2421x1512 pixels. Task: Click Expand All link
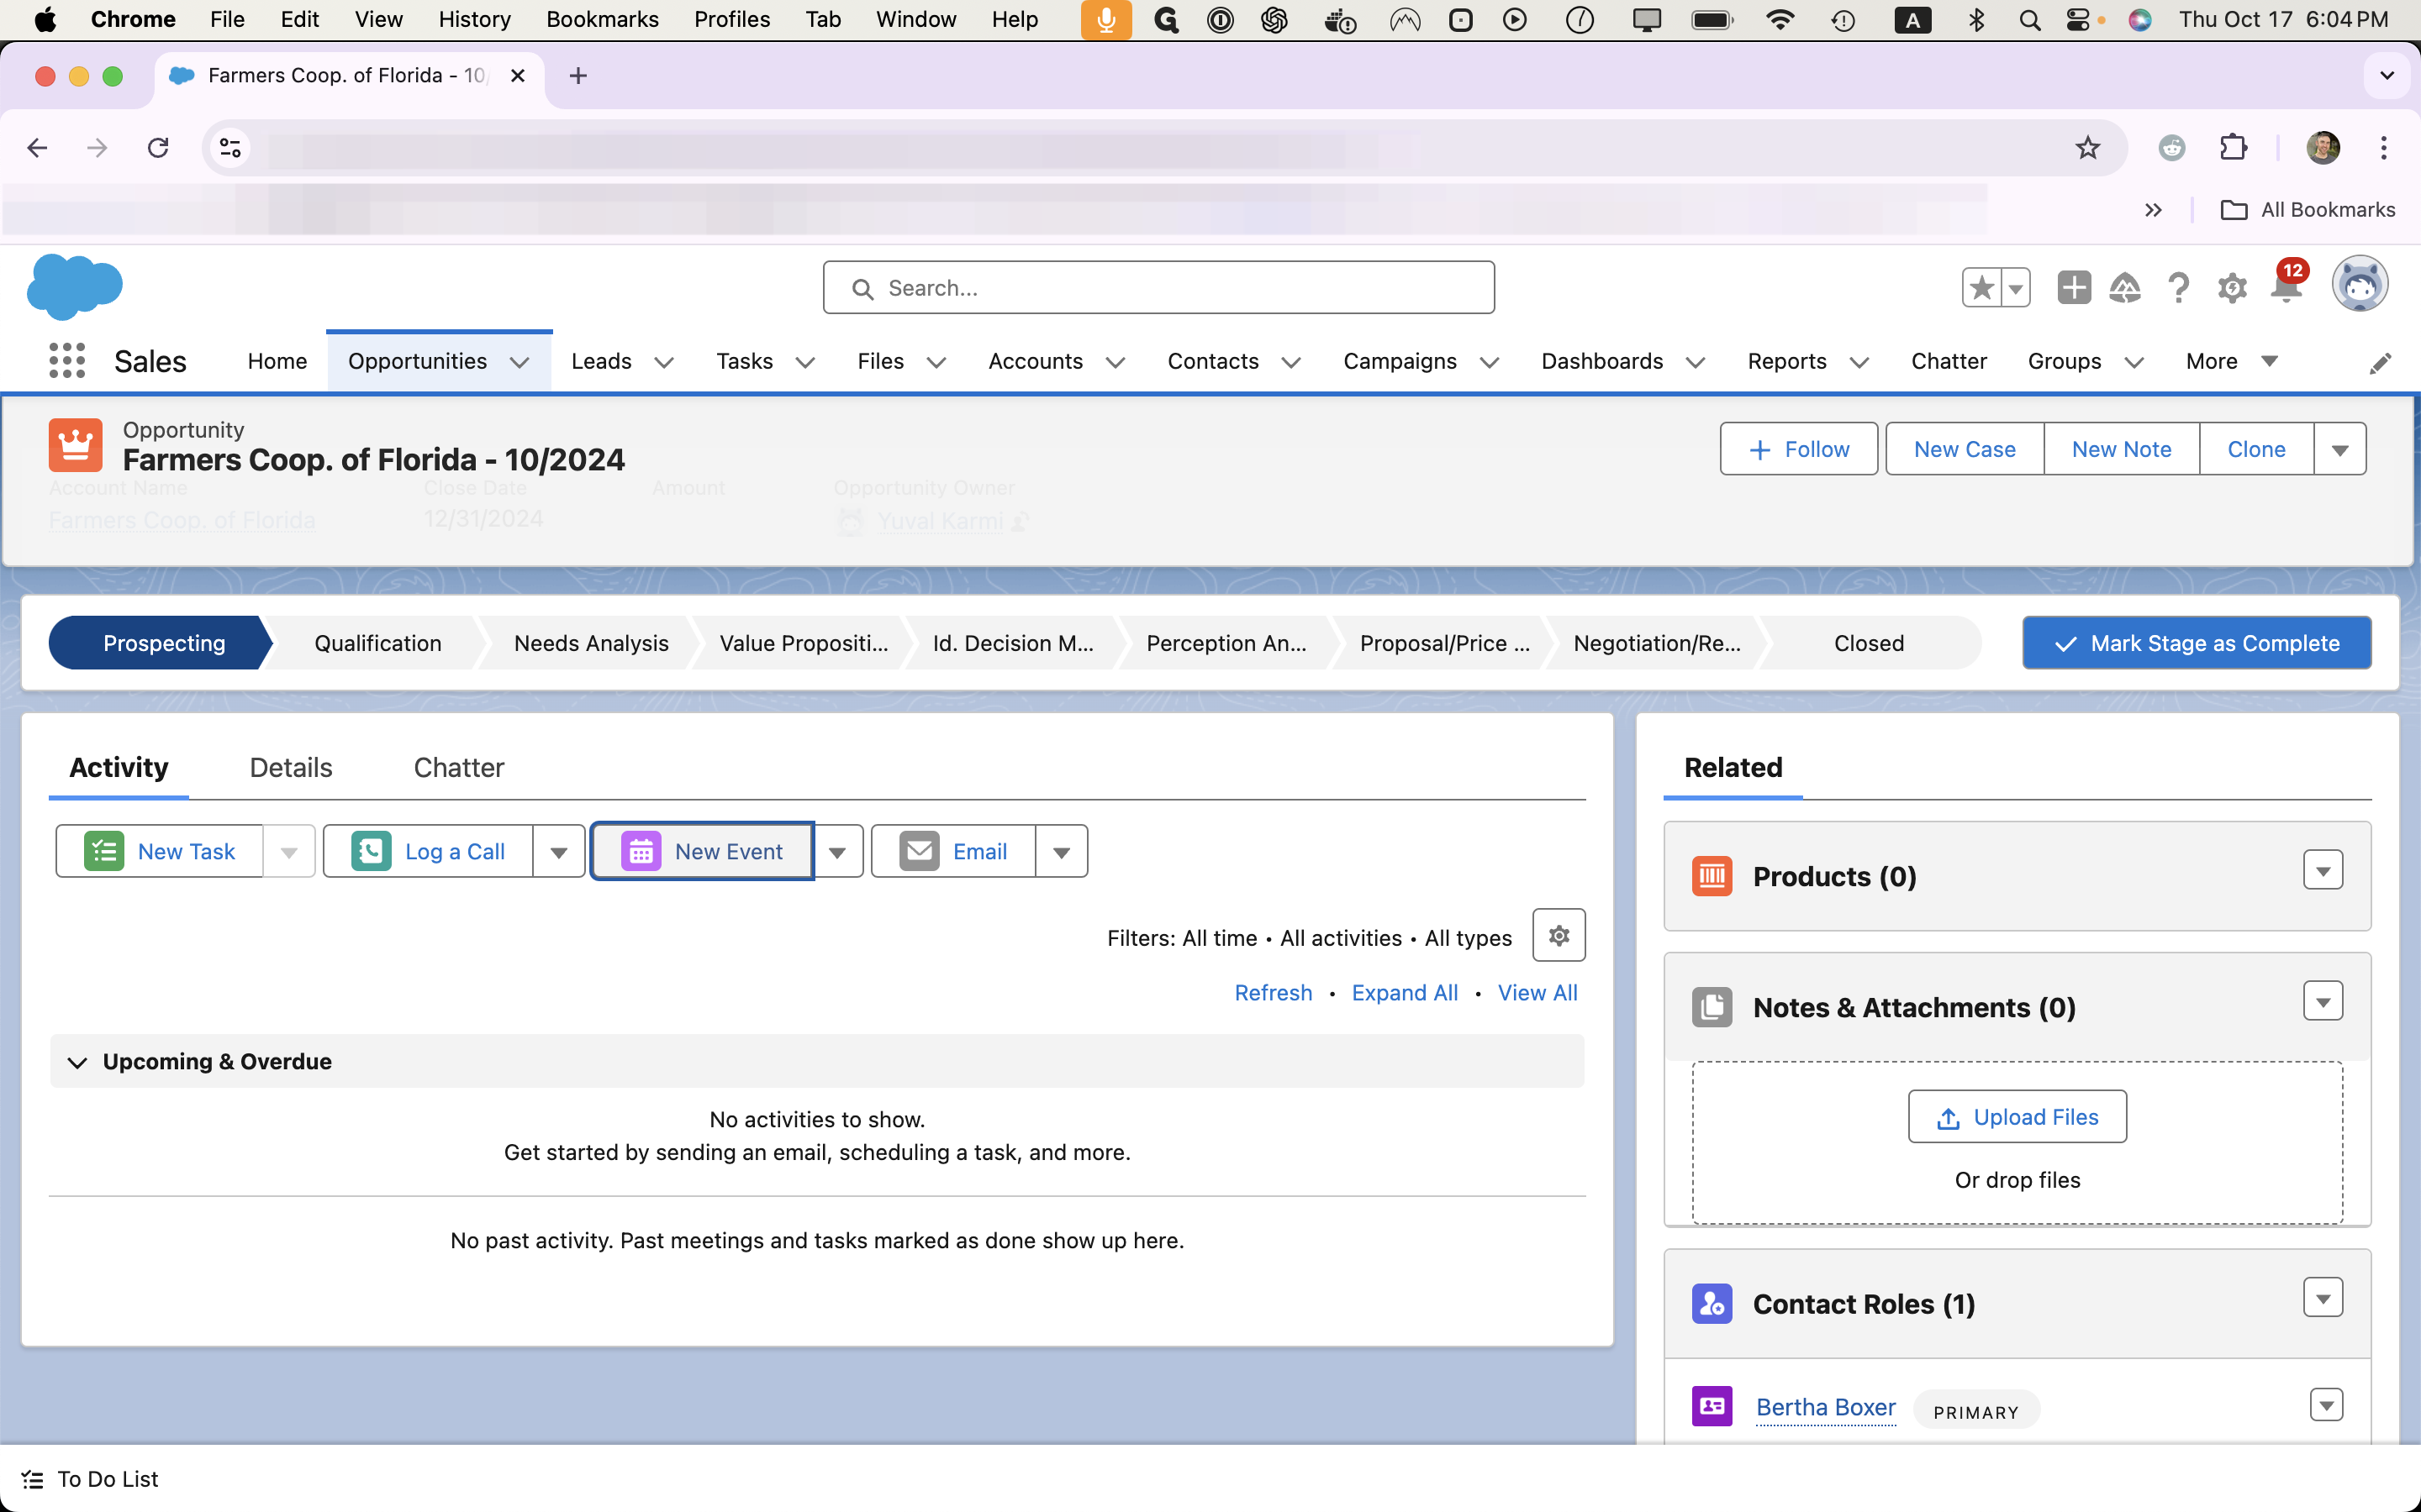[x=1405, y=993]
